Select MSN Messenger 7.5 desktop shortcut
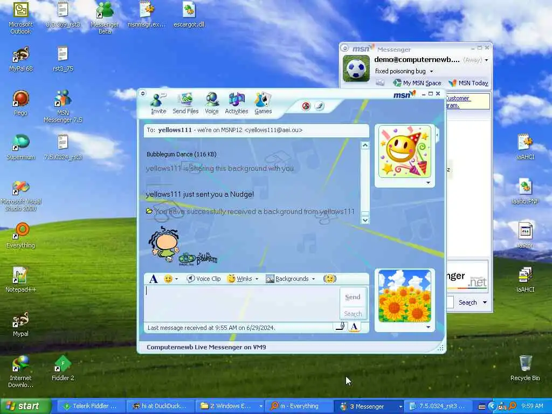 (63, 107)
